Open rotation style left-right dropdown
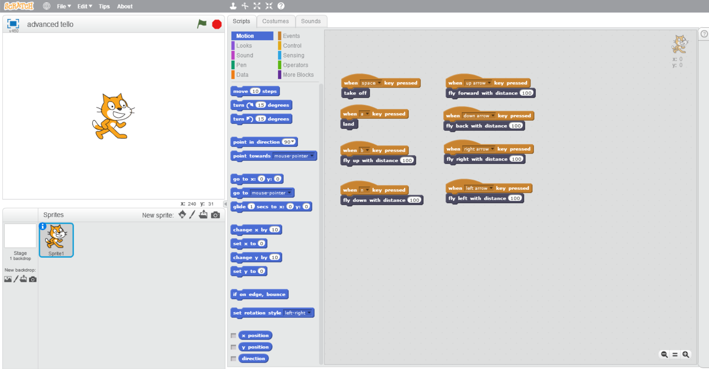The height and width of the screenshot is (369, 709). [298, 313]
